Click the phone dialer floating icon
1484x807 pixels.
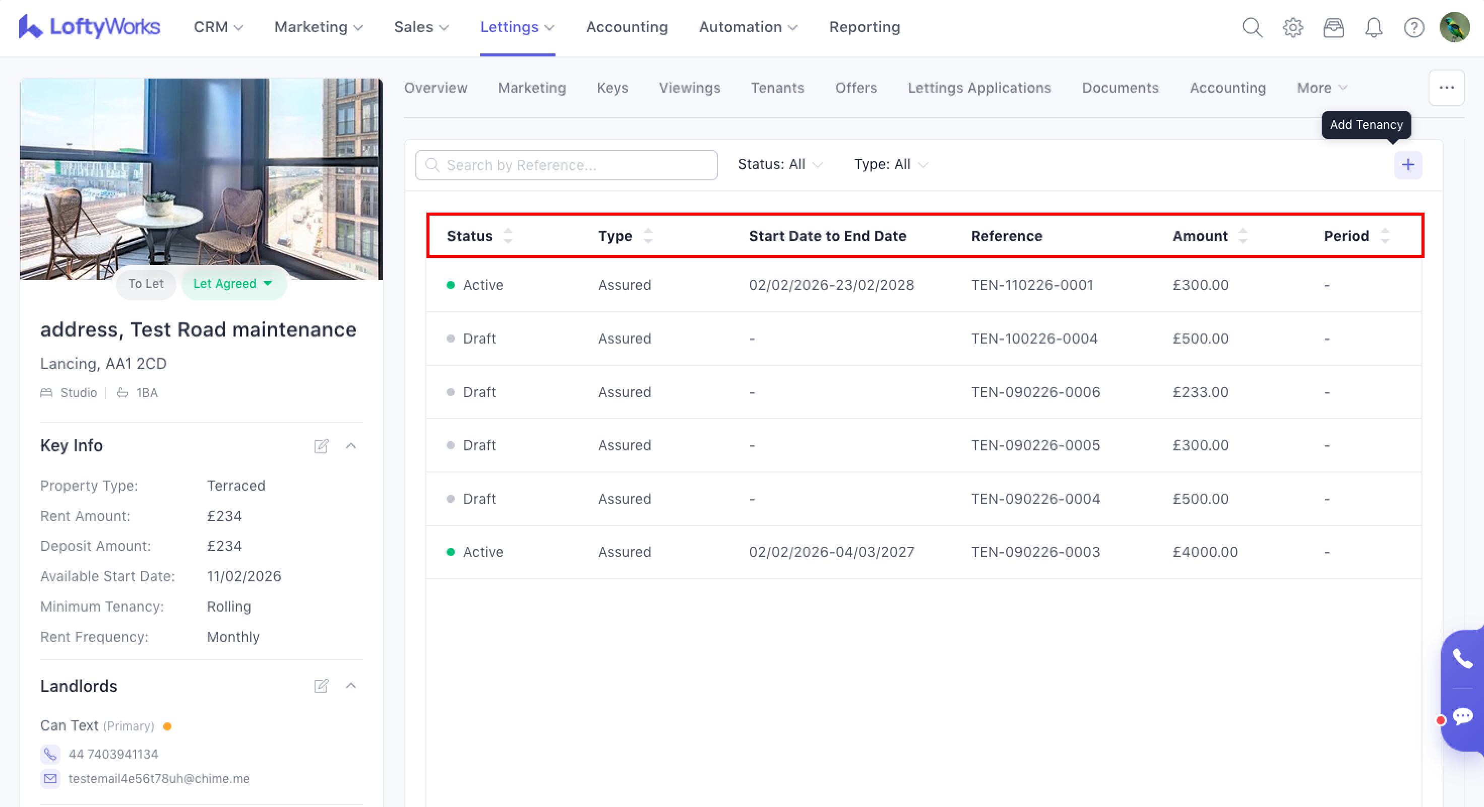1462,658
